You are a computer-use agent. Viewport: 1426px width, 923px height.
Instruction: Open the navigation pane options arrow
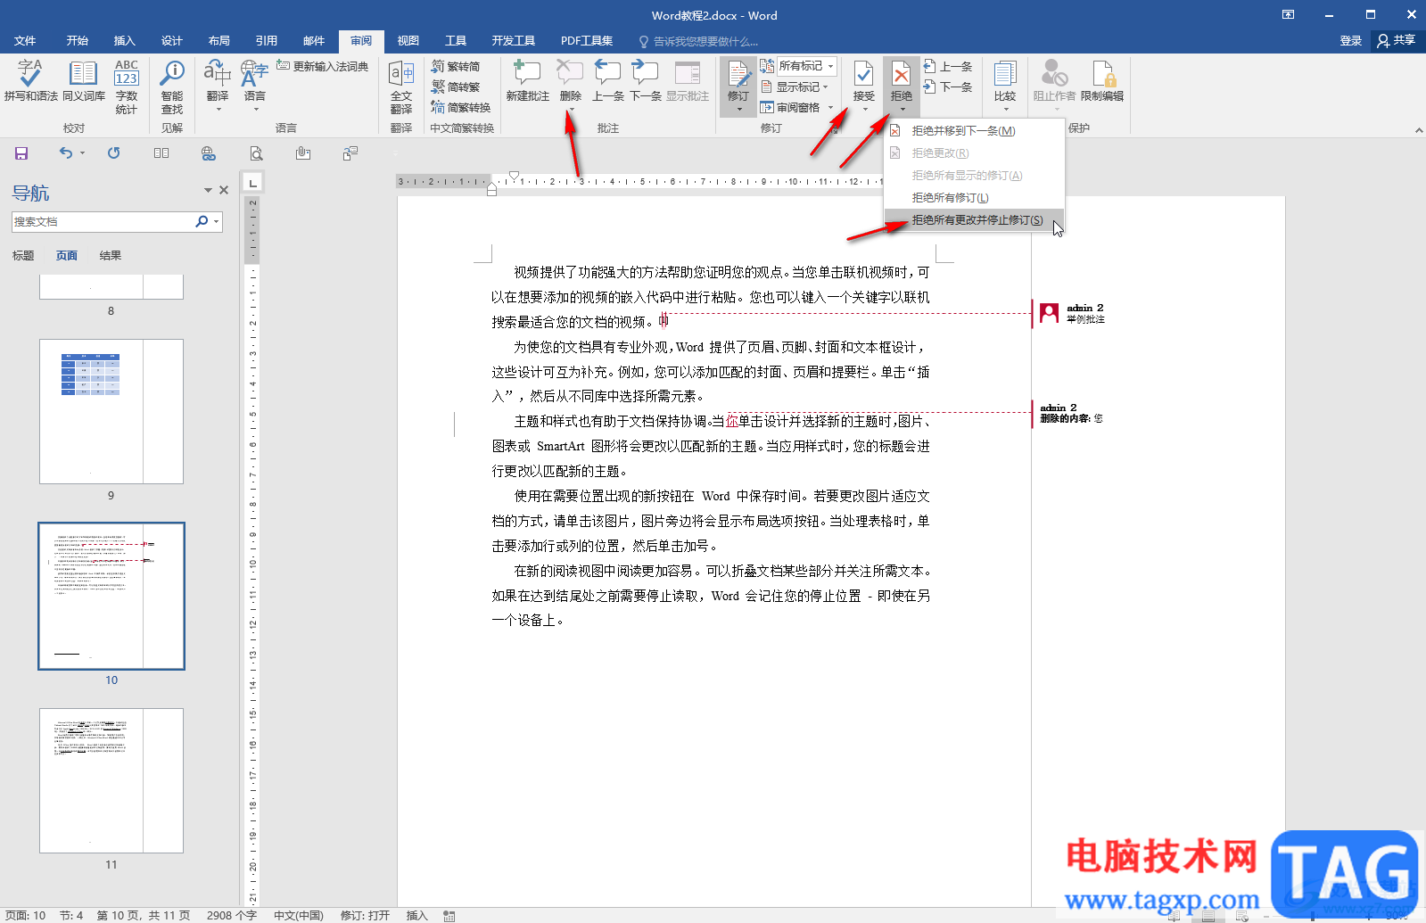pyautogui.click(x=208, y=190)
